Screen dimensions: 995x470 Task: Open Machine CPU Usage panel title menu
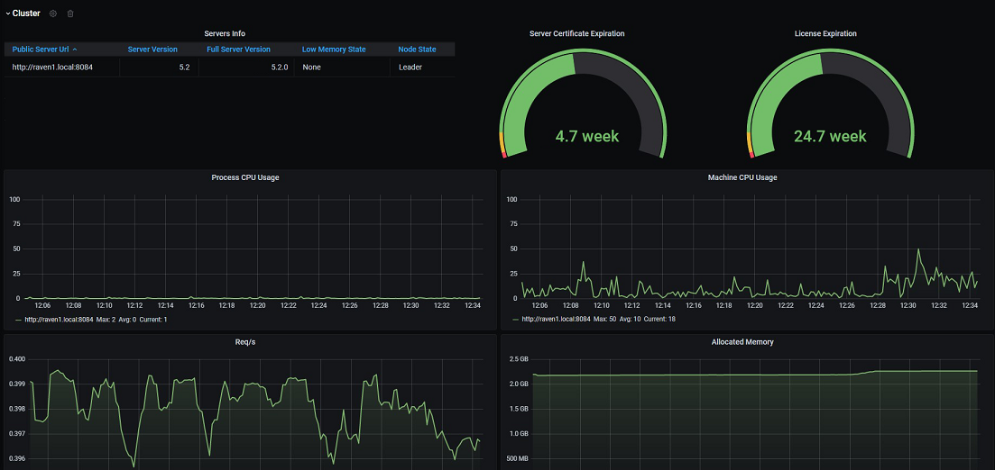(x=742, y=177)
